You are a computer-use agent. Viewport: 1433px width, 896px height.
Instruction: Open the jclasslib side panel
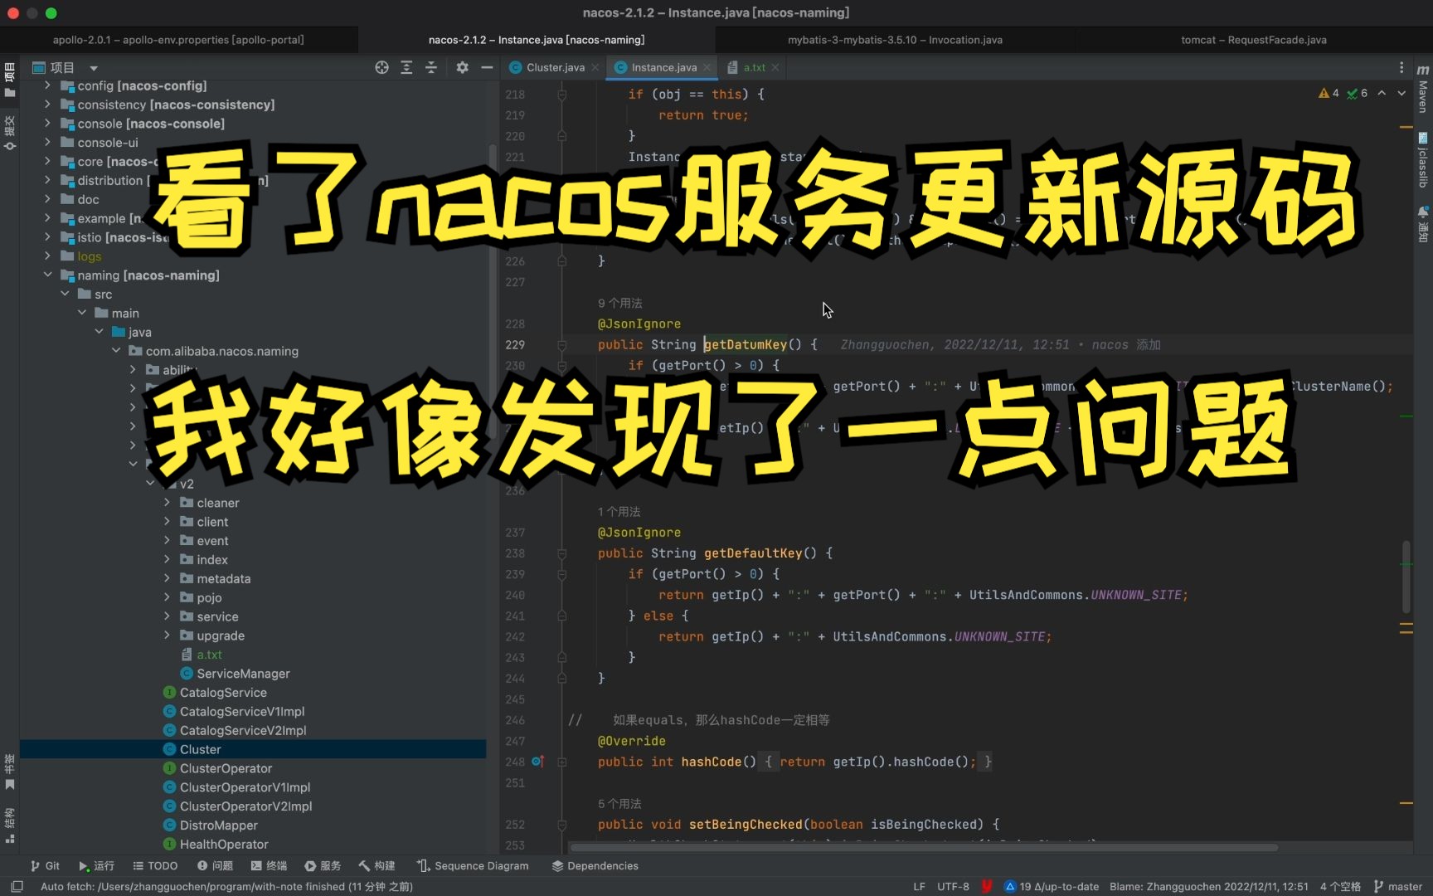(1423, 159)
